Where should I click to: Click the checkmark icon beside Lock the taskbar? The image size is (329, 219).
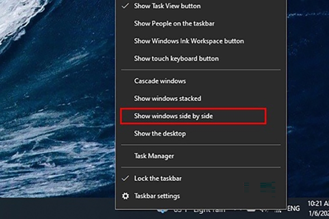pos(125,178)
